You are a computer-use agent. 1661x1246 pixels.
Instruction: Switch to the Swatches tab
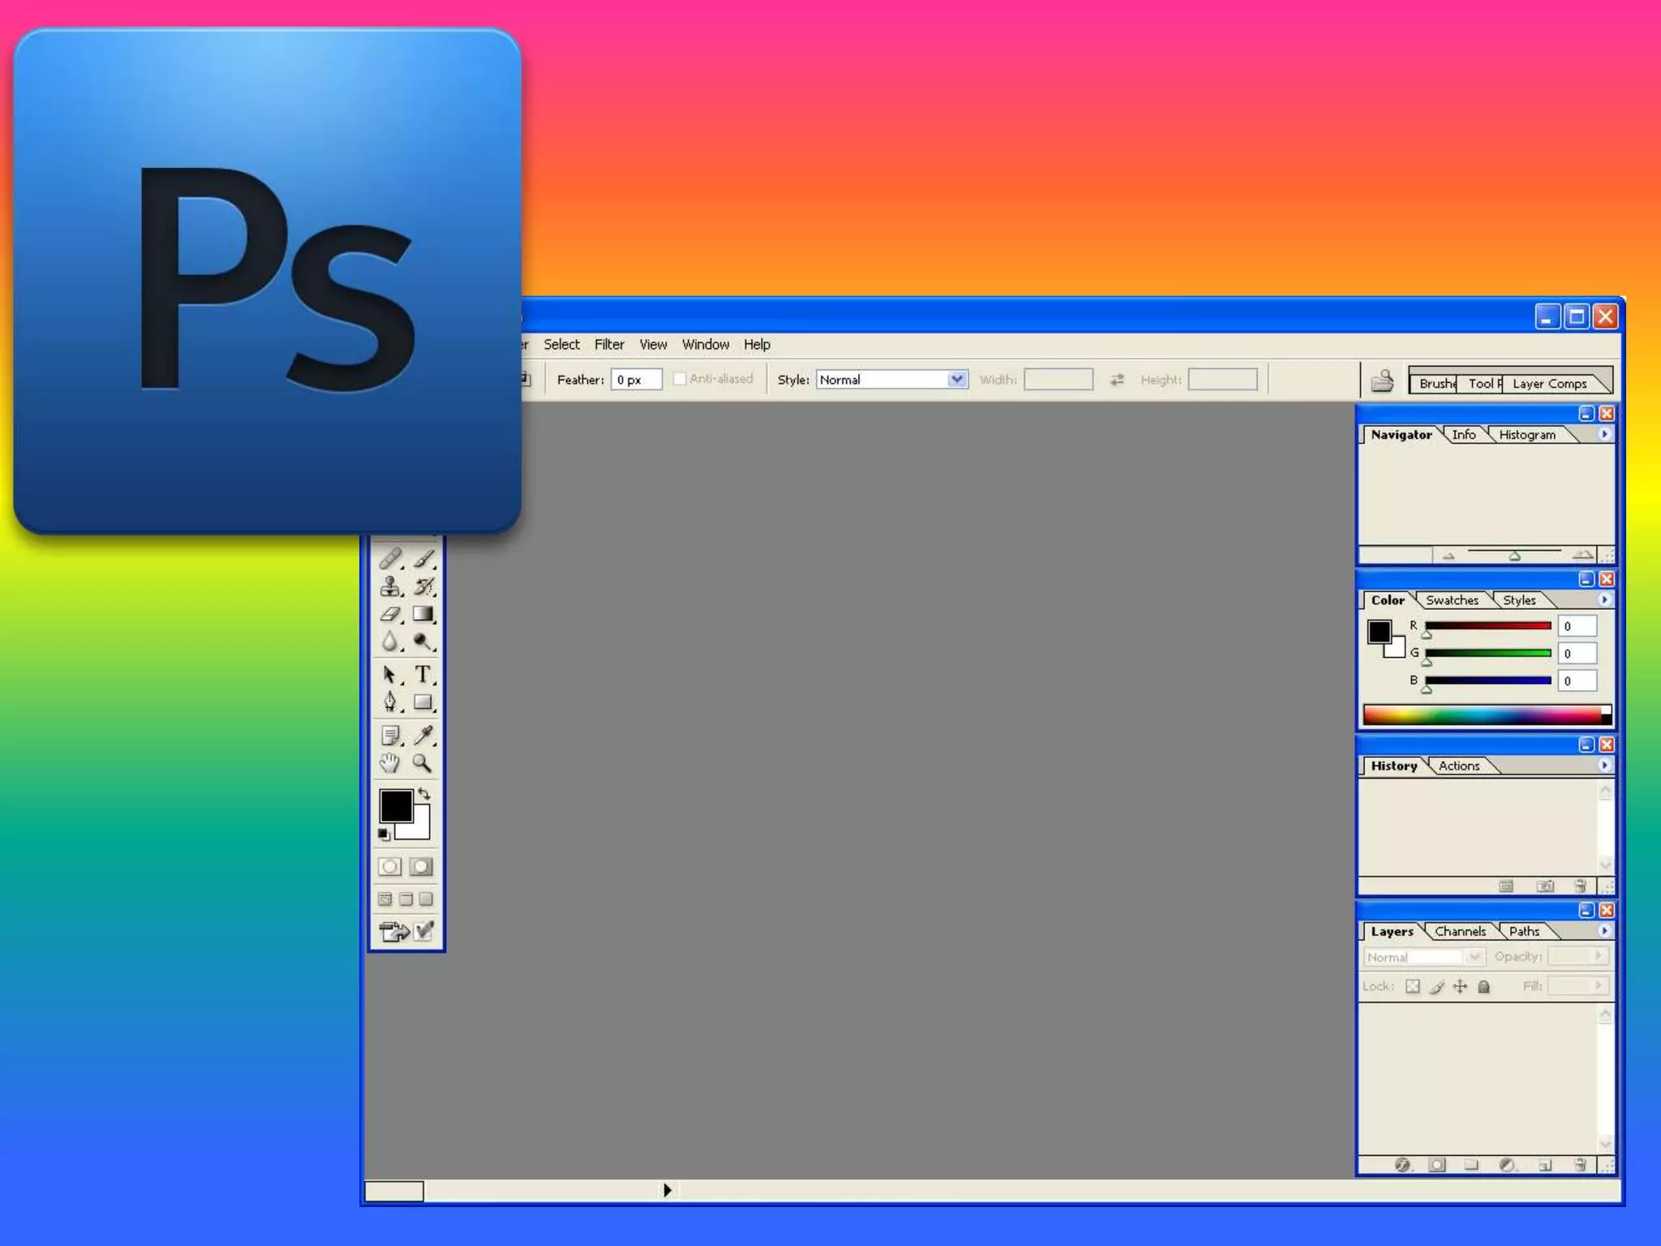(x=1452, y=600)
